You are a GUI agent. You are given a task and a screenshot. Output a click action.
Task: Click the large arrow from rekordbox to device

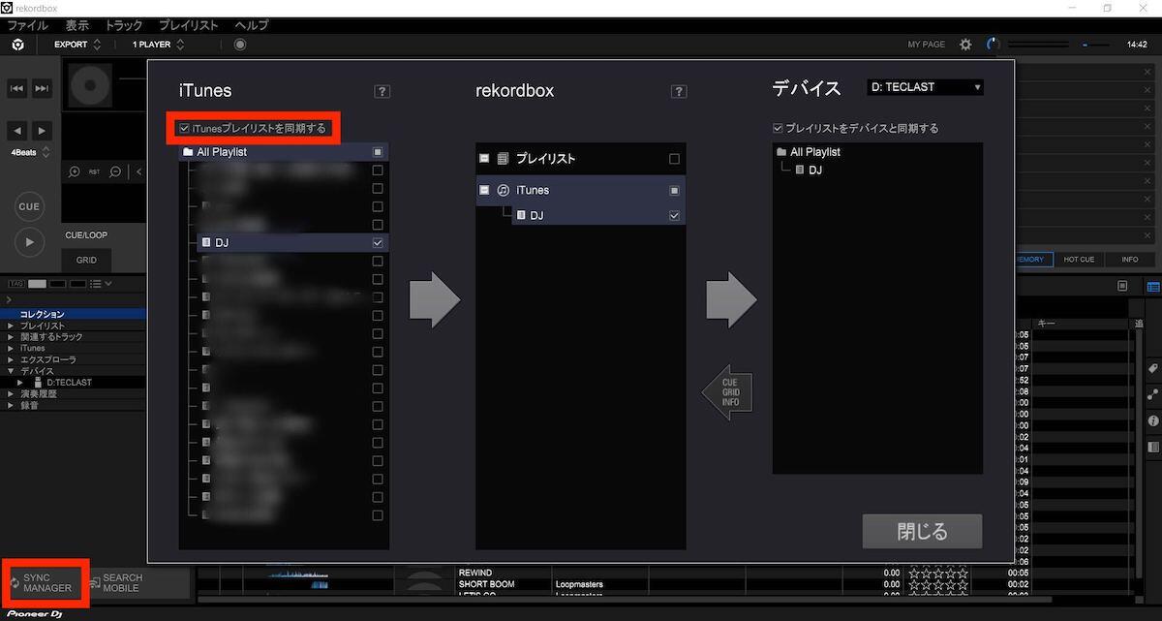[731, 299]
